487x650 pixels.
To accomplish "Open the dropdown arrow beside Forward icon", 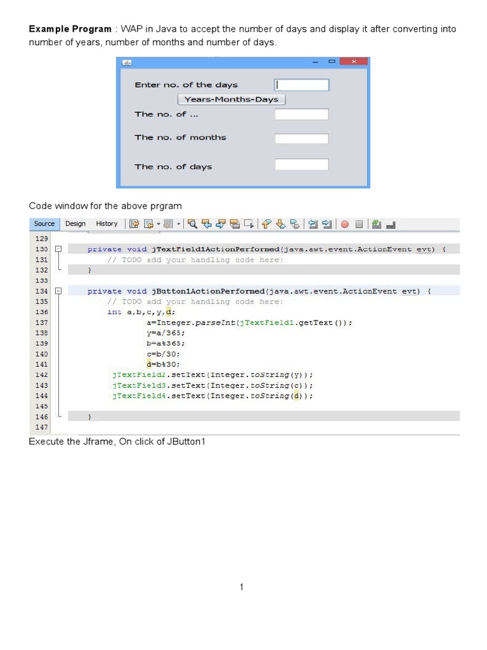I will tap(178, 224).
